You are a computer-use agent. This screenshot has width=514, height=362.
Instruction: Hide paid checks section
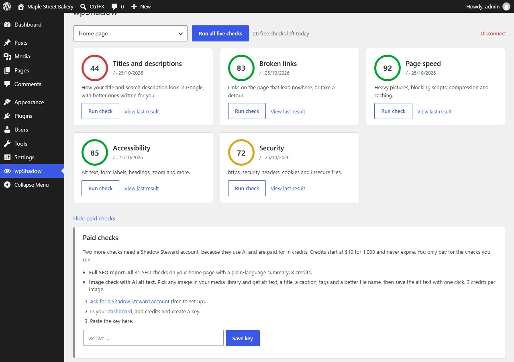[94, 218]
